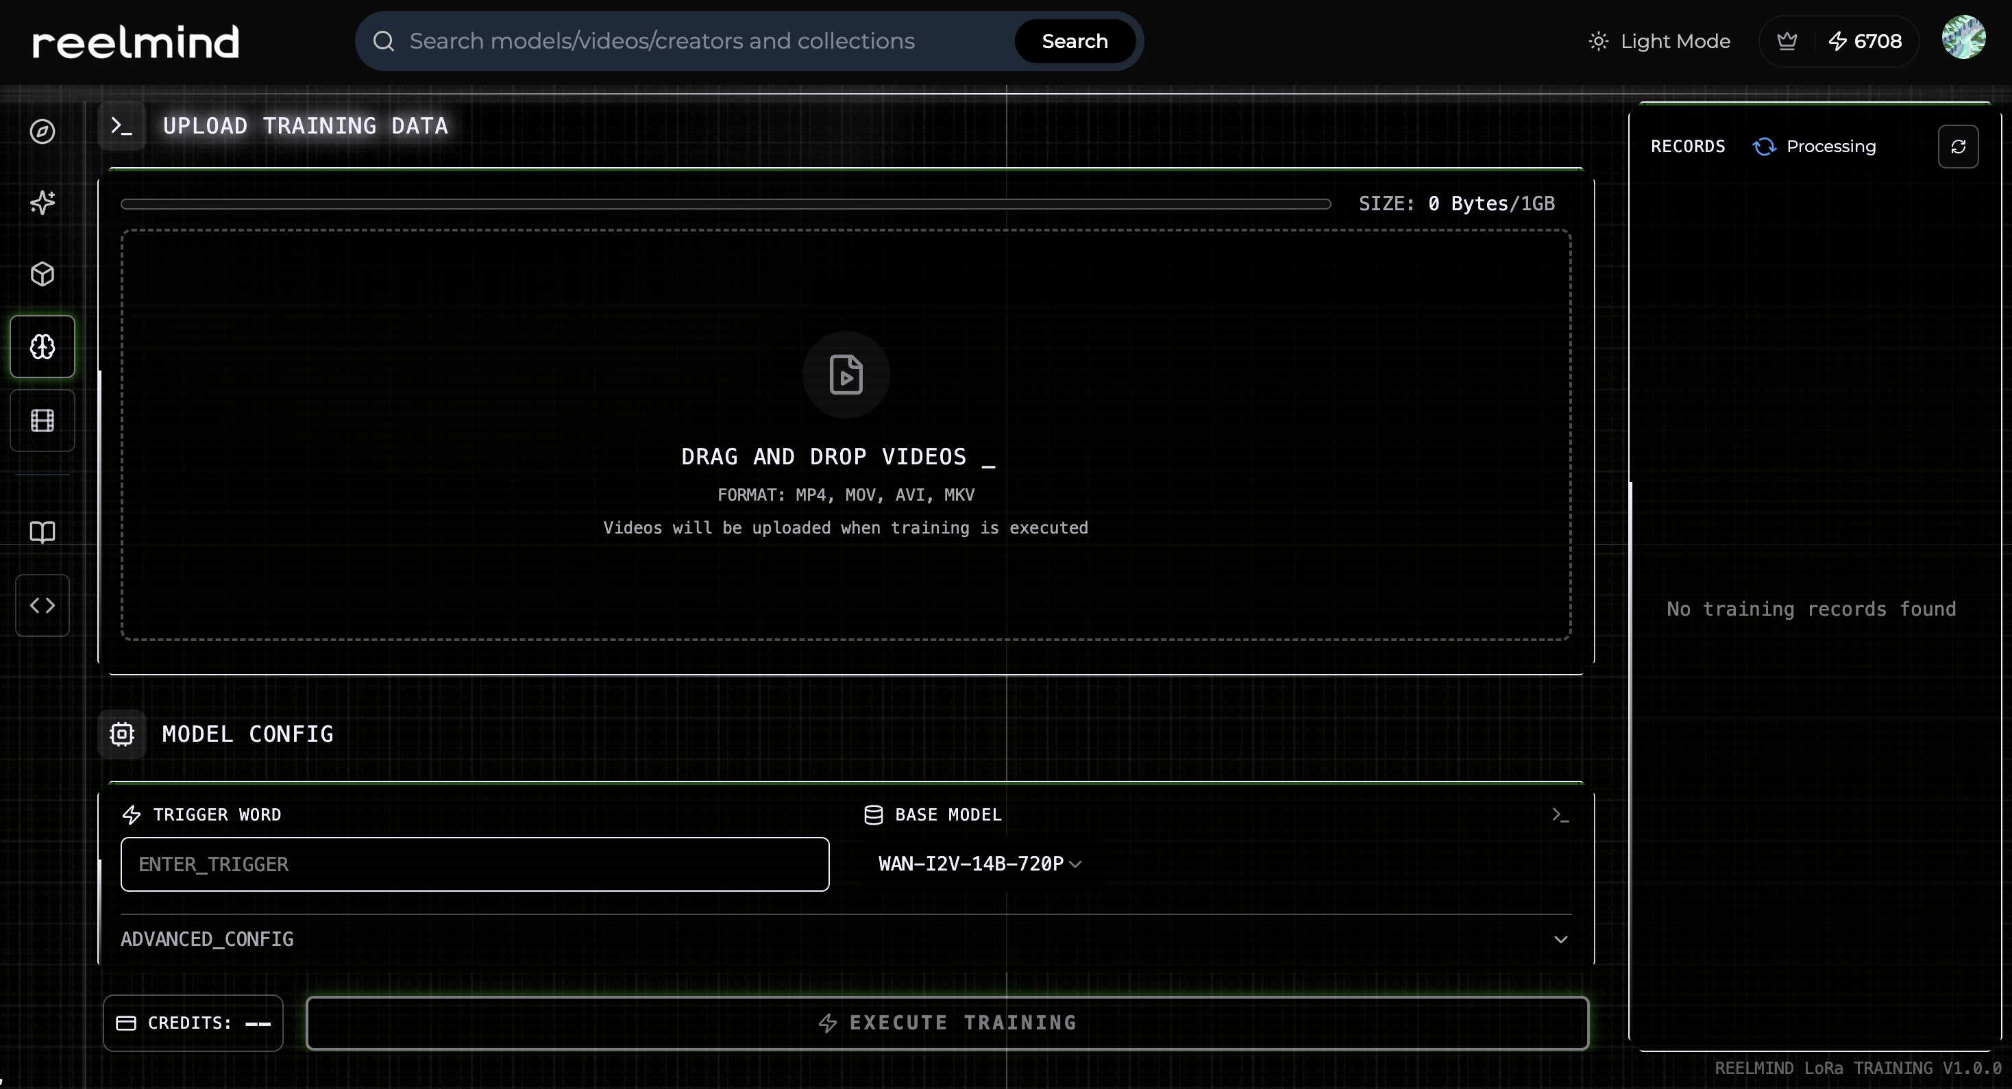Expand the ADVANCED_CONFIG section

(x=845, y=939)
